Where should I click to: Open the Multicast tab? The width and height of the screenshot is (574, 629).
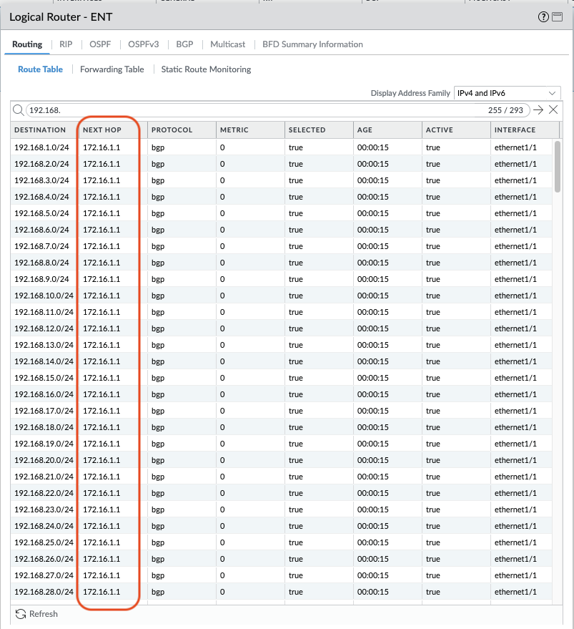coord(227,44)
